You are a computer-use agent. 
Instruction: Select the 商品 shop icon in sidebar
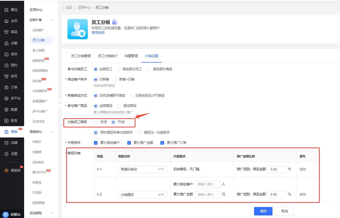tap(7, 32)
